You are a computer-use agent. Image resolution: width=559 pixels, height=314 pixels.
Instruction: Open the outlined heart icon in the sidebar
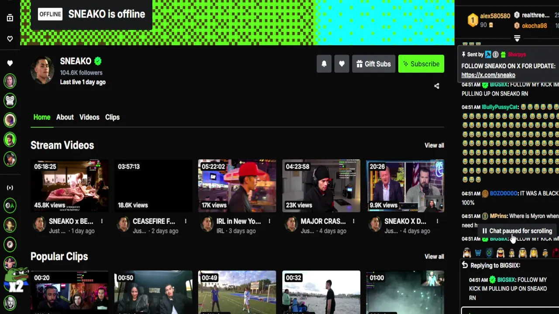coord(10,39)
